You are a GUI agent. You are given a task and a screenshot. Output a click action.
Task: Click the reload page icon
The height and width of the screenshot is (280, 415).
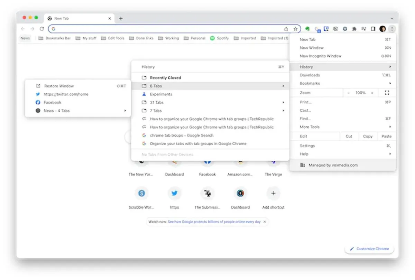click(x=42, y=29)
